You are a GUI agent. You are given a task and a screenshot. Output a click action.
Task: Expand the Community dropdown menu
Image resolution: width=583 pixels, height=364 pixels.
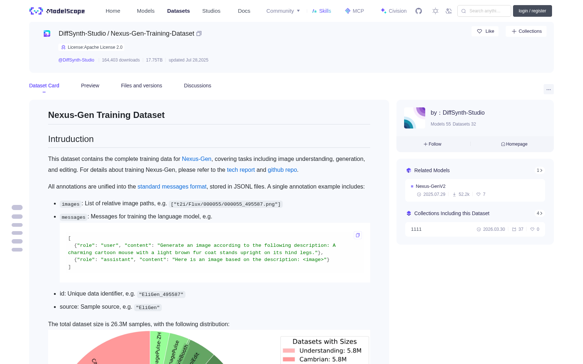pos(283,11)
